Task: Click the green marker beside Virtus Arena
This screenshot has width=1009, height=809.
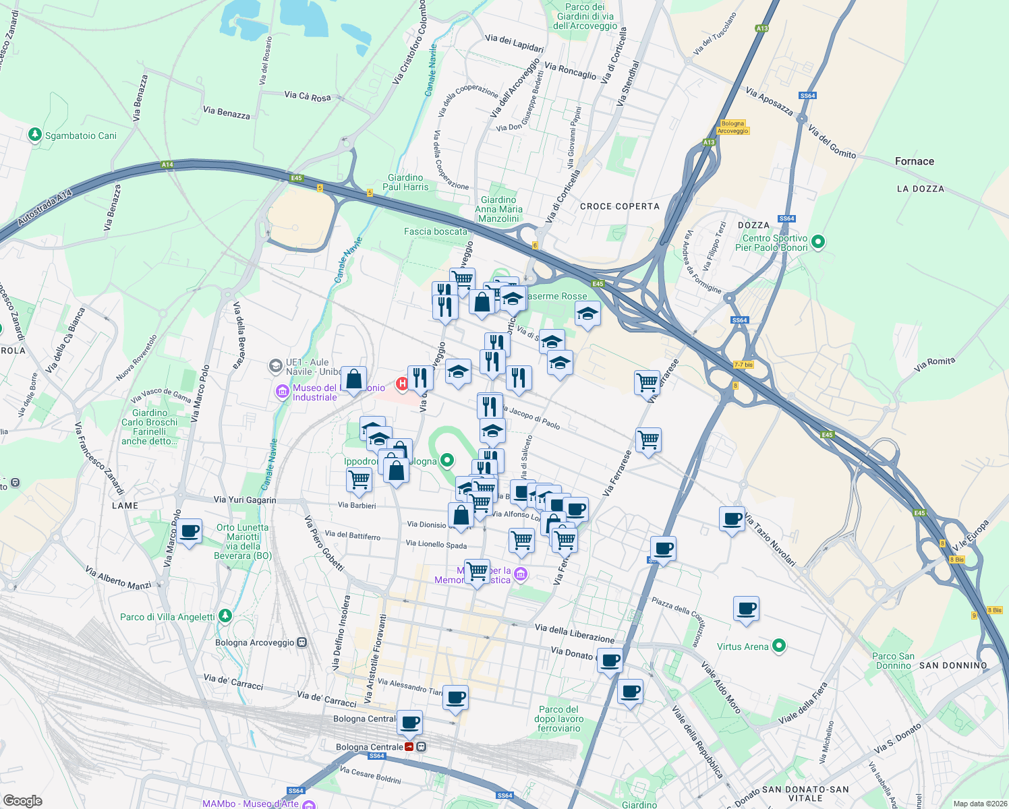Action: [779, 646]
